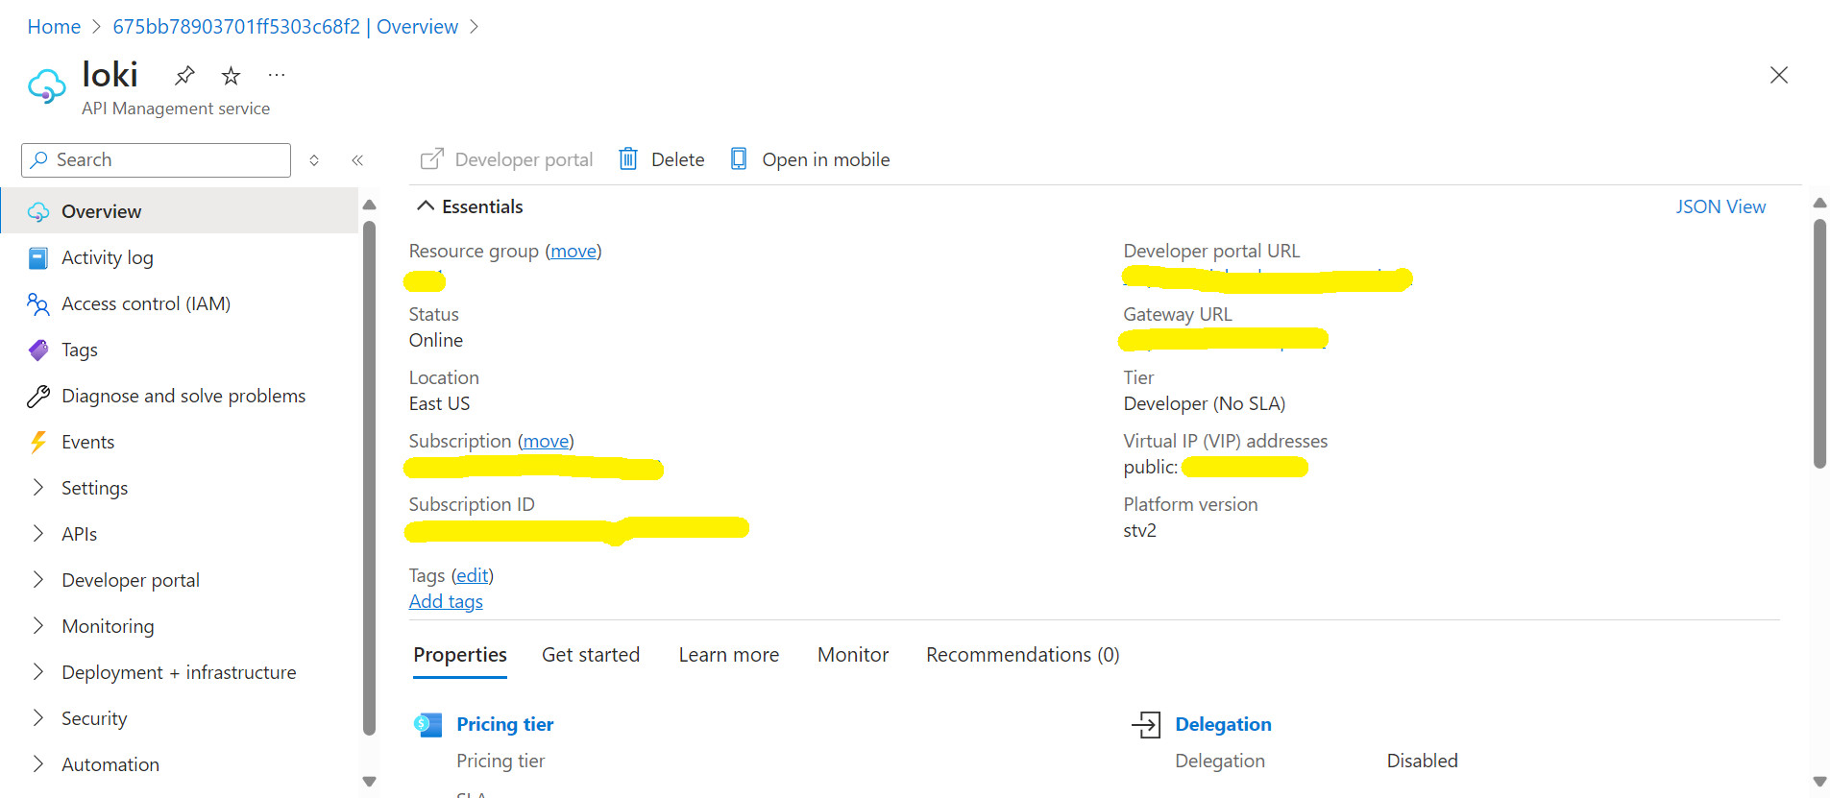
Task: Click Developer portal toolbar button
Action: click(507, 159)
